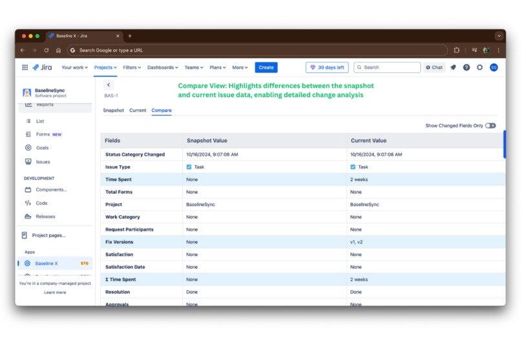Click the Resolution field label
Image resolution: width=521 pixels, height=347 pixels.
tap(118, 292)
